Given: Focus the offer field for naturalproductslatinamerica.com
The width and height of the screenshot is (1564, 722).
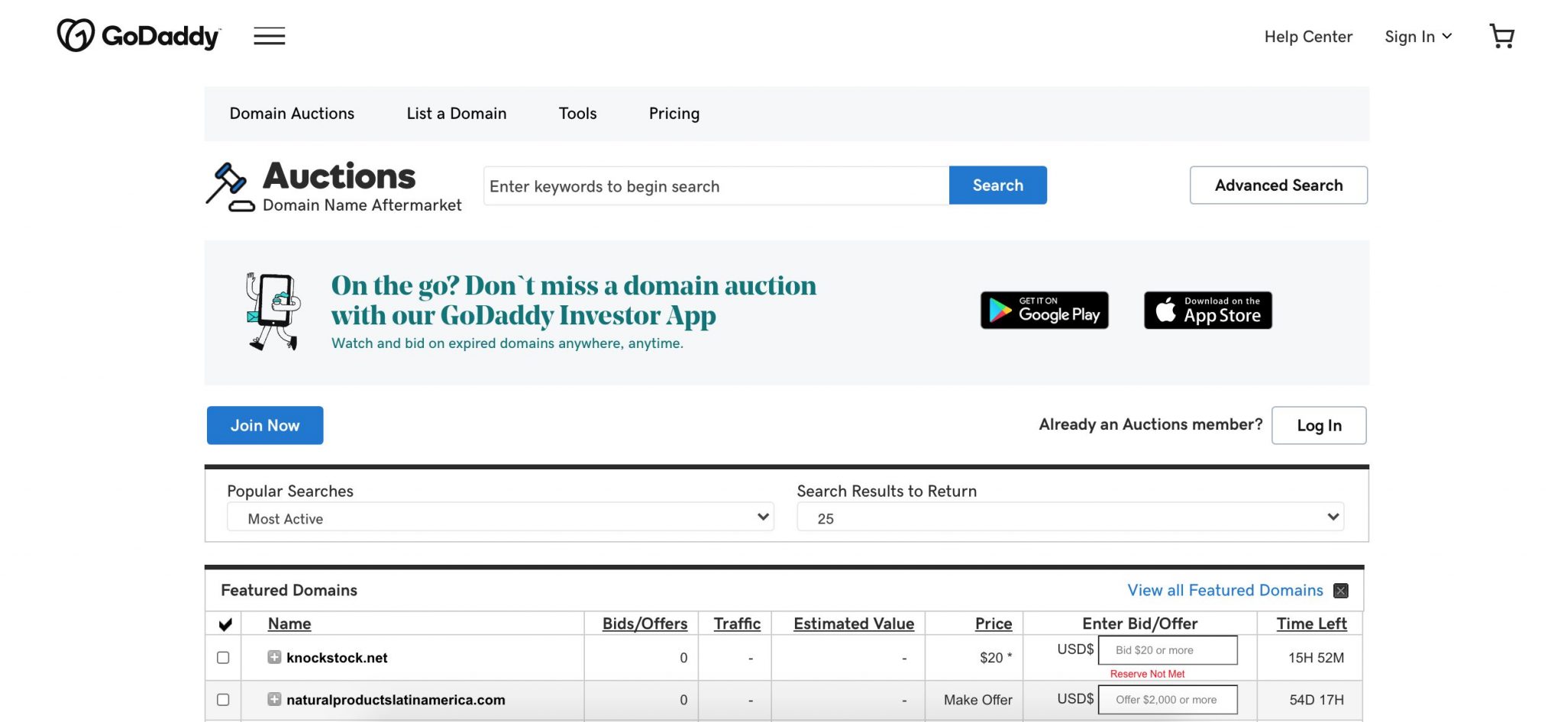Looking at the screenshot, I should point(1168,700).
